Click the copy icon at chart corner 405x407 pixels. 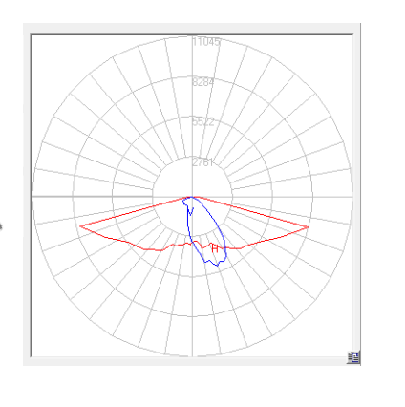tap(353, 357)
